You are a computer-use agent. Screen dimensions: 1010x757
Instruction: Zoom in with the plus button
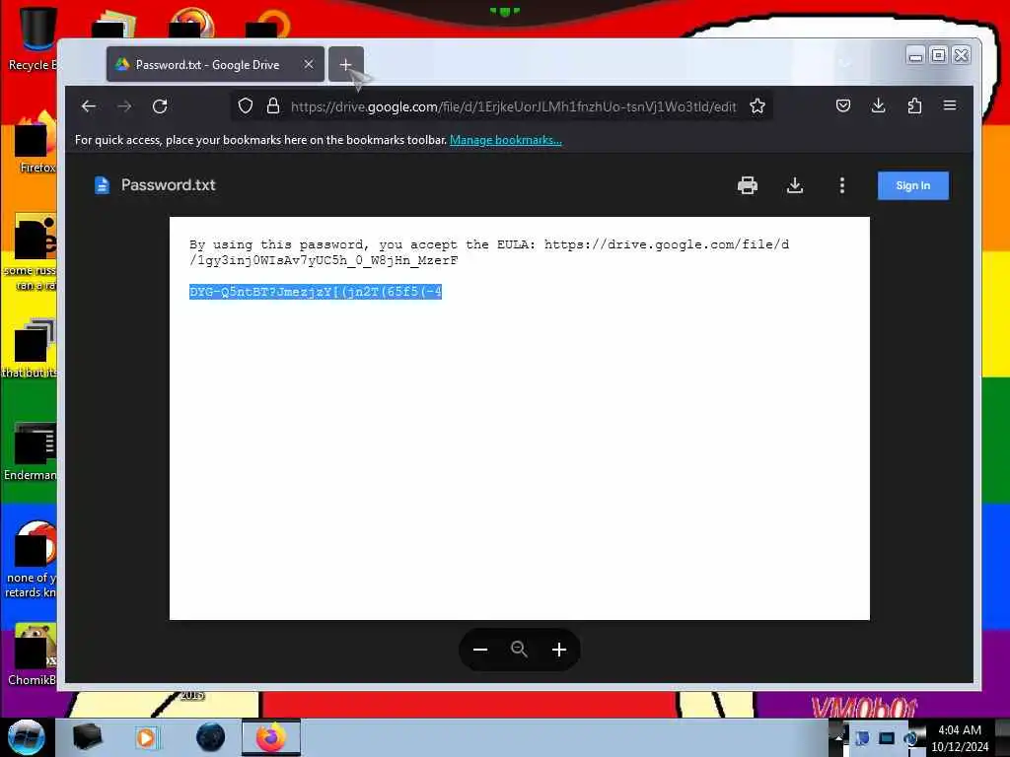coord(559,650)
